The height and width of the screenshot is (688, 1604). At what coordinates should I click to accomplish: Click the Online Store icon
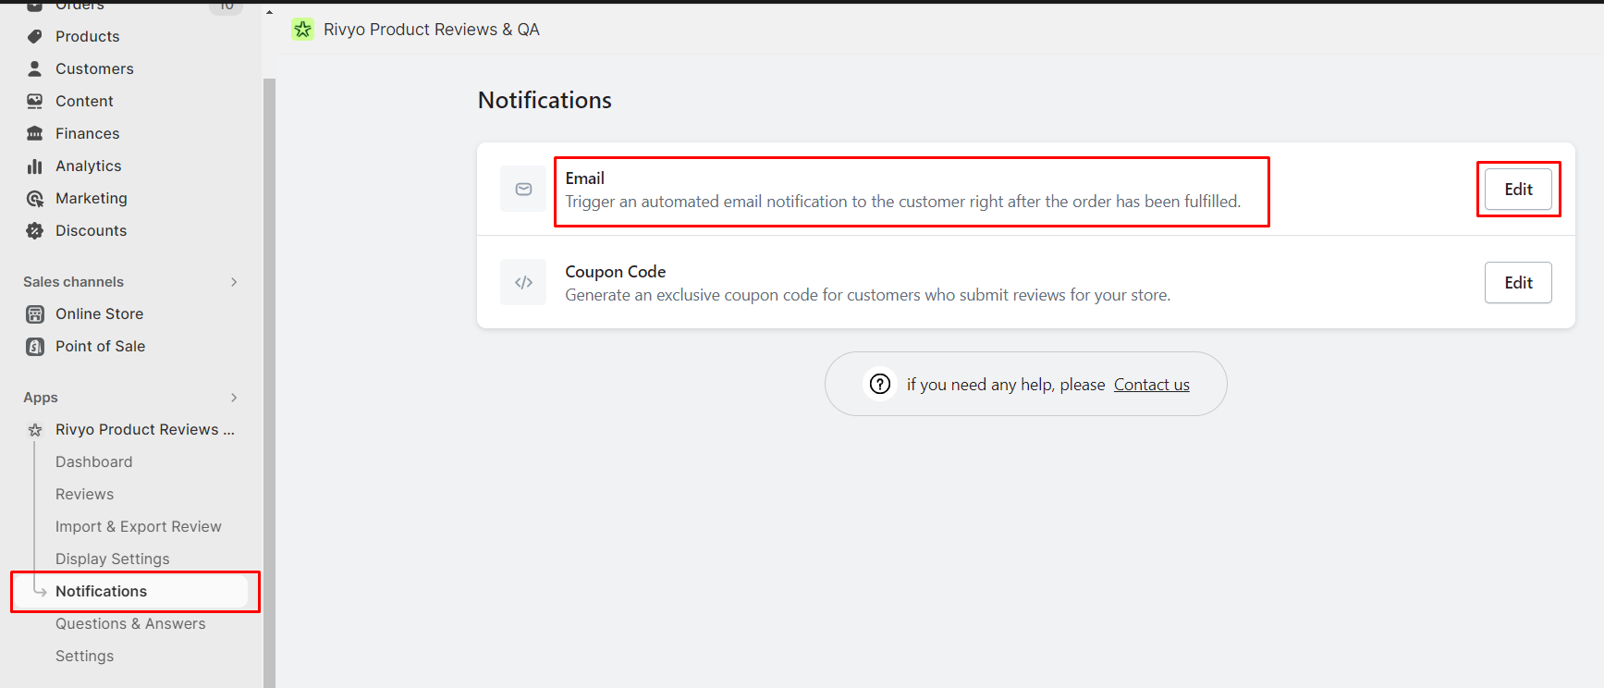click(34, 313)
